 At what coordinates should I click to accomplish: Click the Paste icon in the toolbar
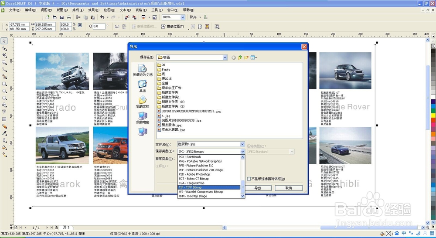pos(92,17)
